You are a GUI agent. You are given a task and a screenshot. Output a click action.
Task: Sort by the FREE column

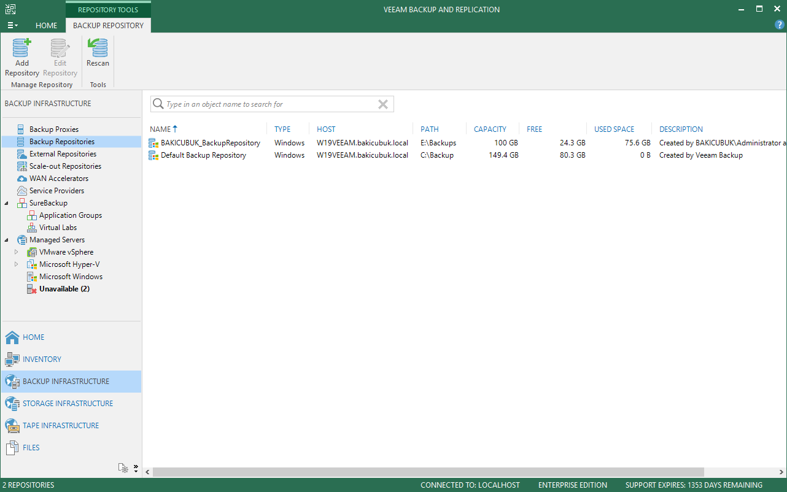pos(535,129)
